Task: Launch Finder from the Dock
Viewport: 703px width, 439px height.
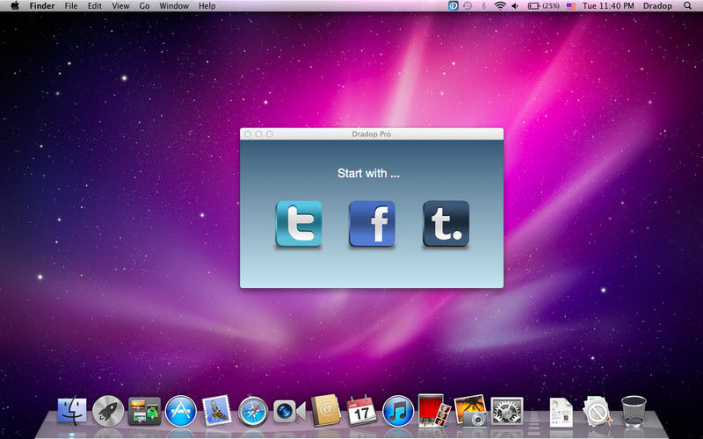Action: click(x=72, y=410)
